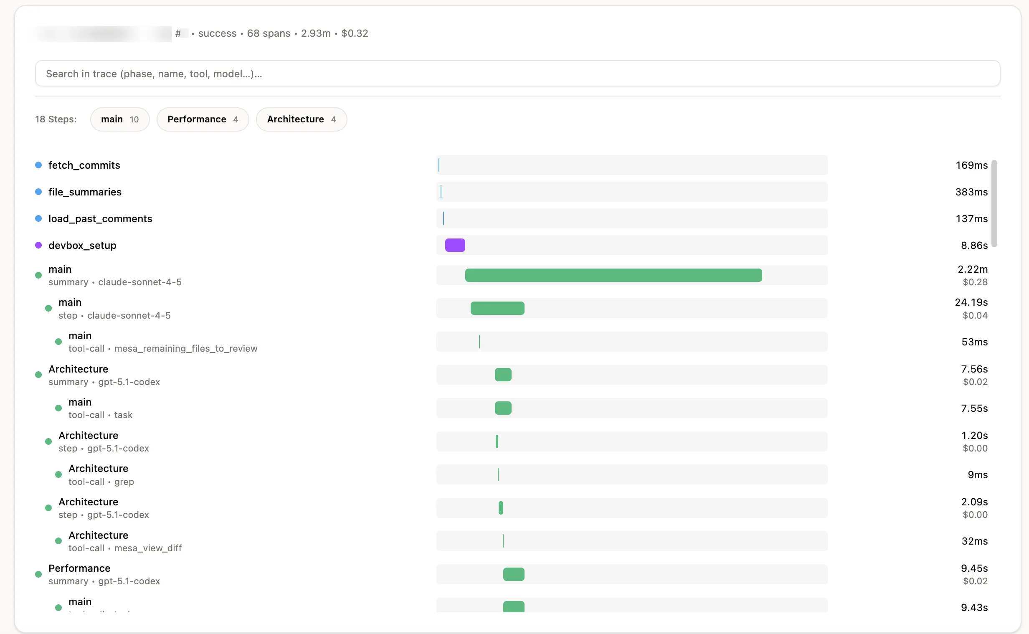Click the blue dot next to file_summaries
Screen dimensions: 1029x634
point(38,192)
